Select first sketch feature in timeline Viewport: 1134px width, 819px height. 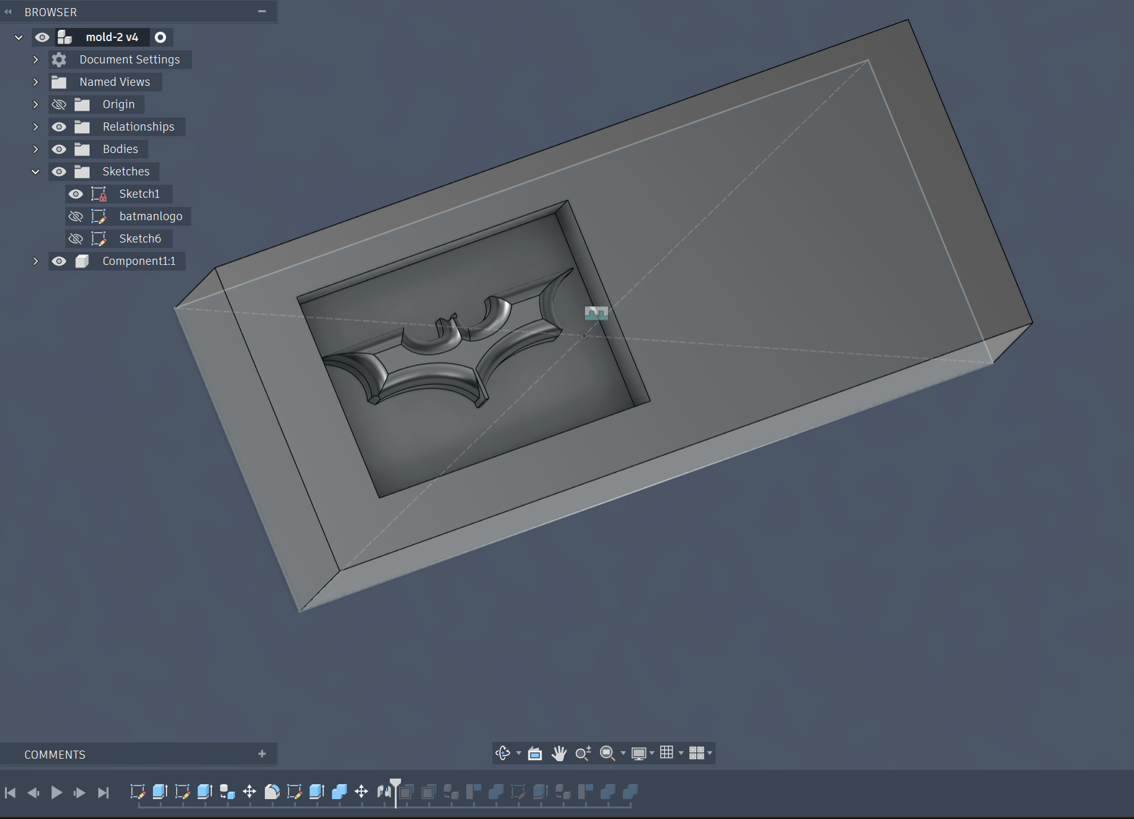click(137, 792)
